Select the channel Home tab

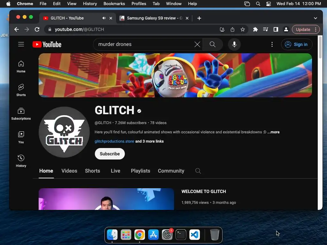point(46,171)
